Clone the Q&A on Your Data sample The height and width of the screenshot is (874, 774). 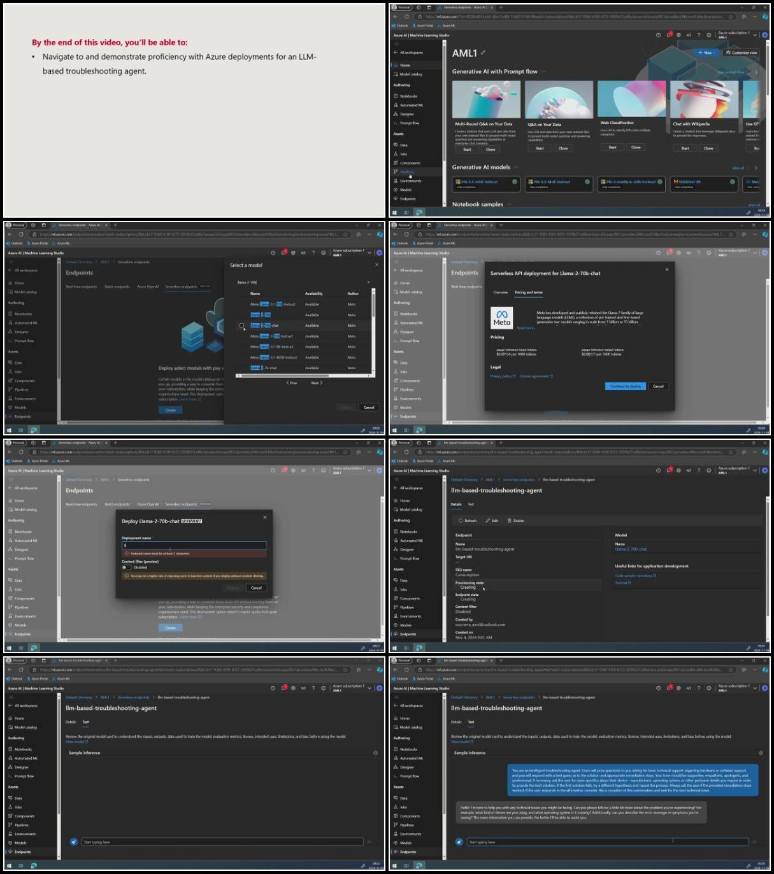(563, 148)
